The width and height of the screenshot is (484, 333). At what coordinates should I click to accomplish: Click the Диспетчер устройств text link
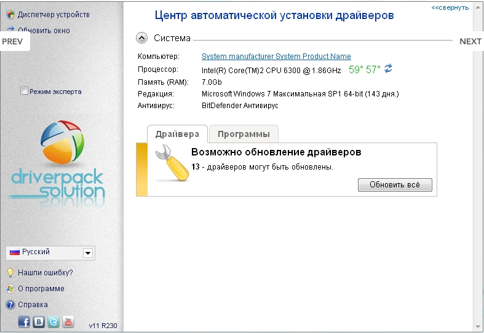(54, 15)
